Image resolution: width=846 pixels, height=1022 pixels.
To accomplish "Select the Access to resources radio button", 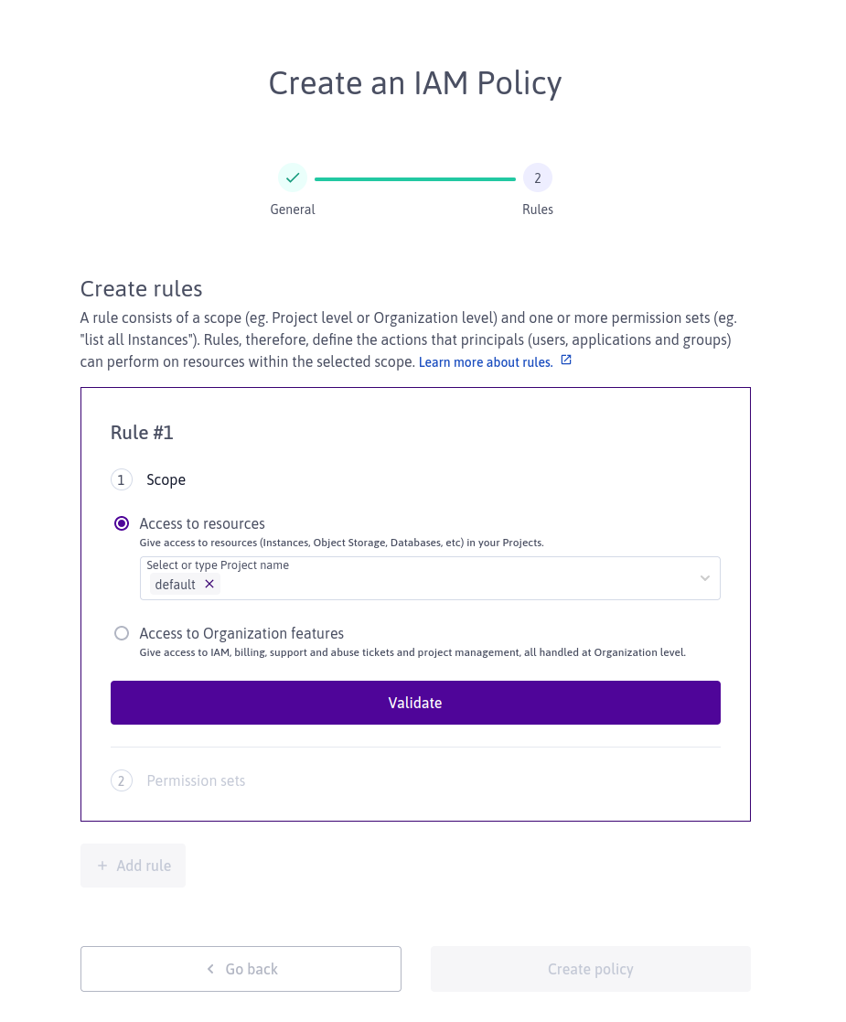I will (122, 523).
